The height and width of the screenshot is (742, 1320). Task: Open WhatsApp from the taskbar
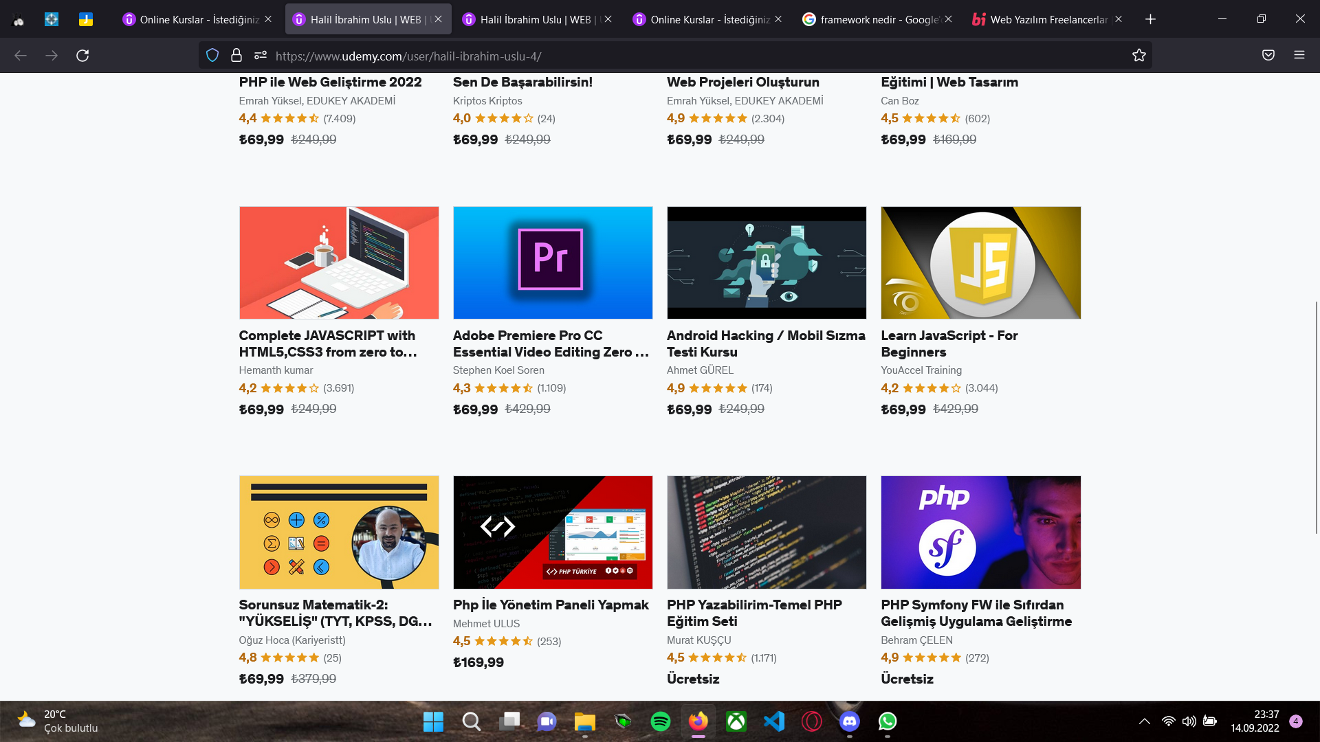click(888, 721)
